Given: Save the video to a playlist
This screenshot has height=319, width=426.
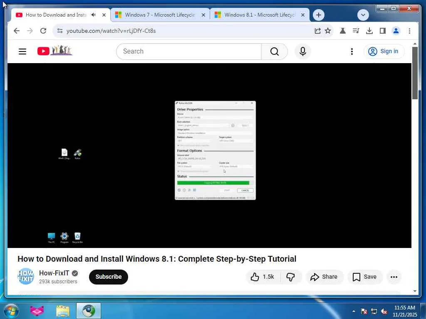Looking at the screenshot, I should (x=365, y=277).
